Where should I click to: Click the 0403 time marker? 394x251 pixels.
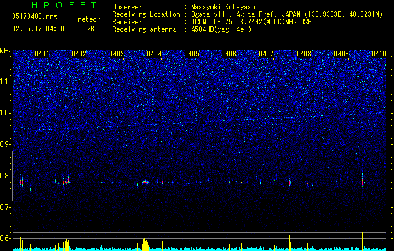click(x=117, y=54)
